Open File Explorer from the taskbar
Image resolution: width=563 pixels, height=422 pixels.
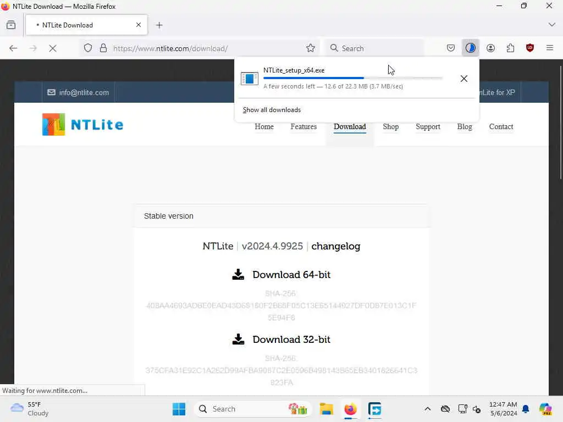tap(327, 409)
